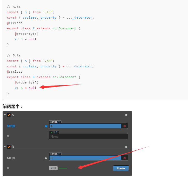Click the Script label under B
This screenshot has height=178, width=188.
(11, 158)
